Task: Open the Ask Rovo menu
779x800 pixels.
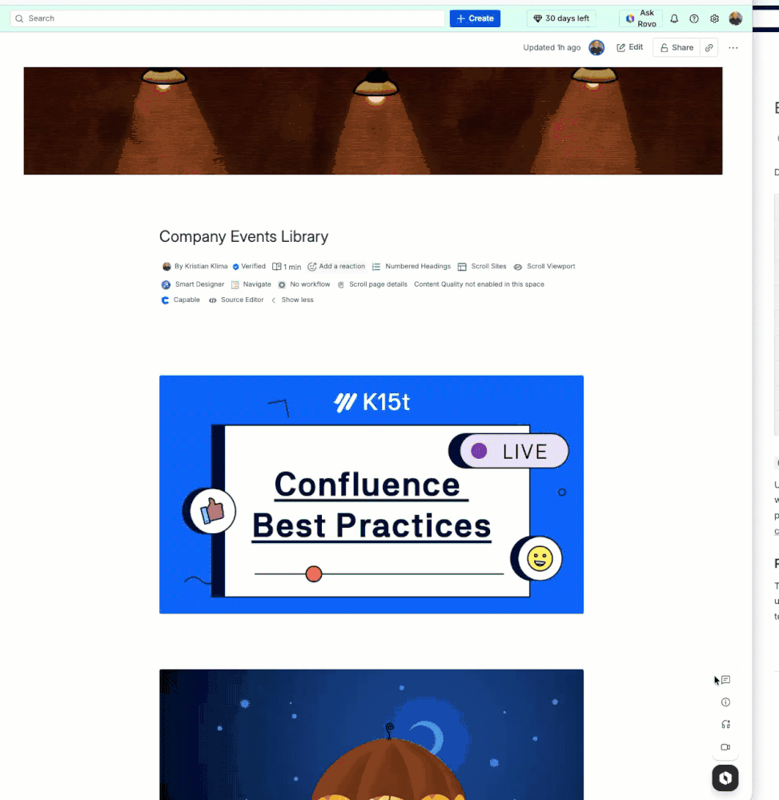Action: [638, 18]
